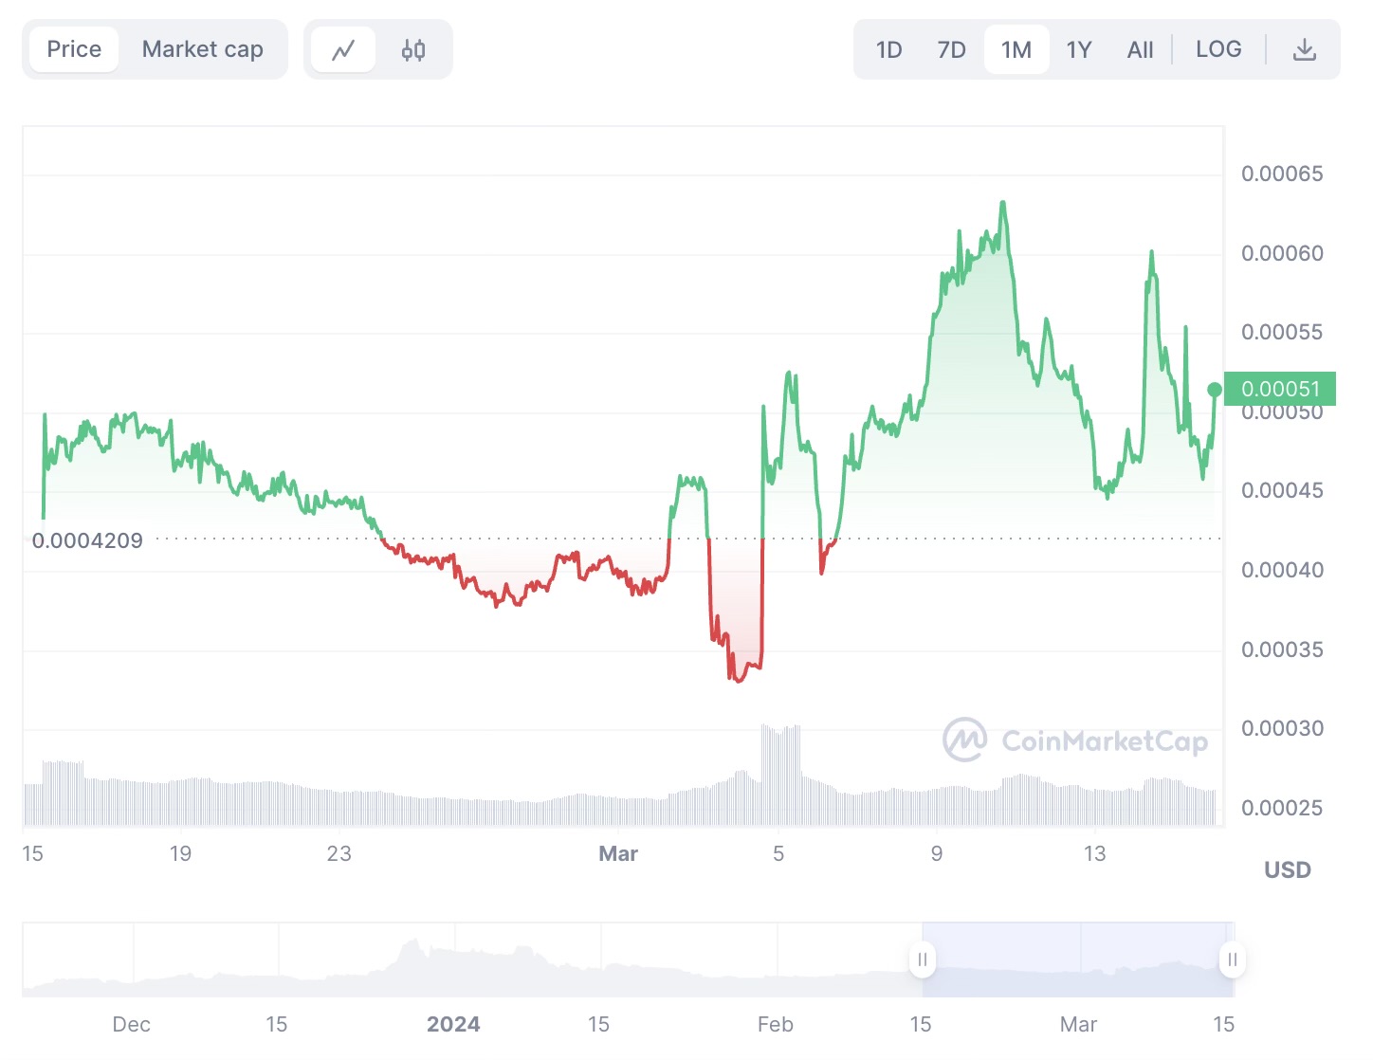Click the 0.00060 y-axis label
This screenshot has height=1060, width=1373.
point(1282,253)
